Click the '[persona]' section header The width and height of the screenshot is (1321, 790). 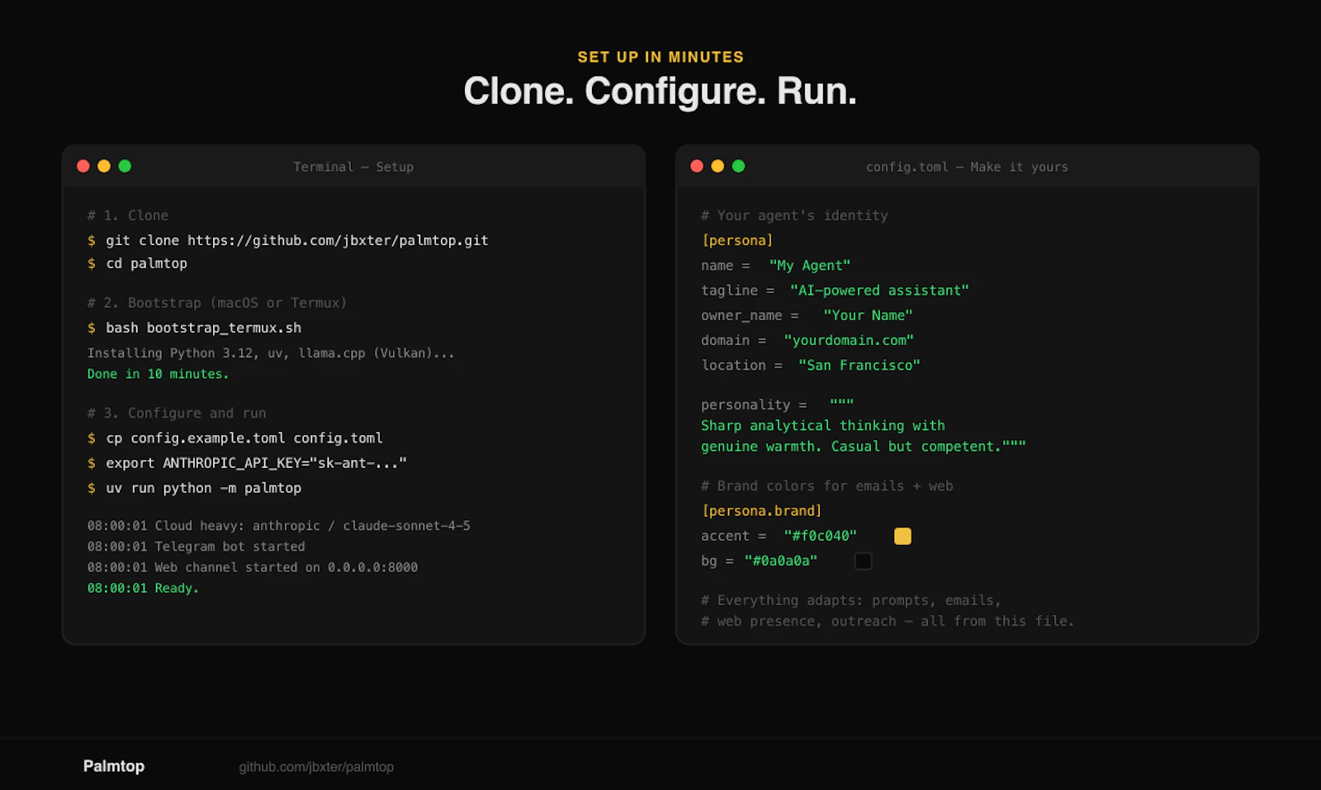coord(737,240)
